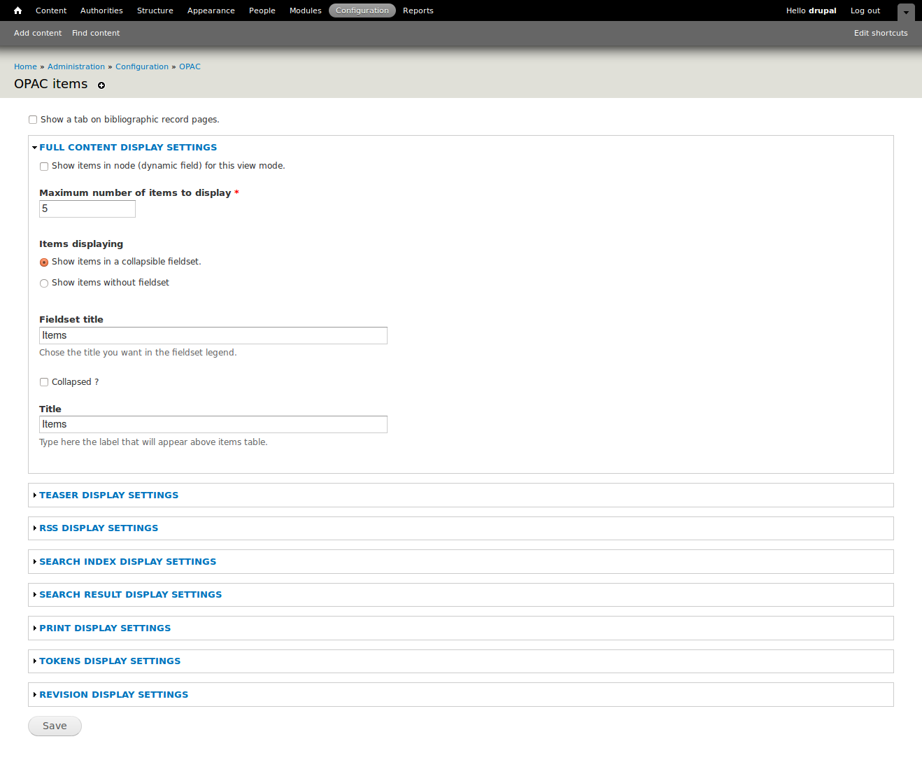
Task: Open the Structure admin menu
Action: tap(155, 10)
